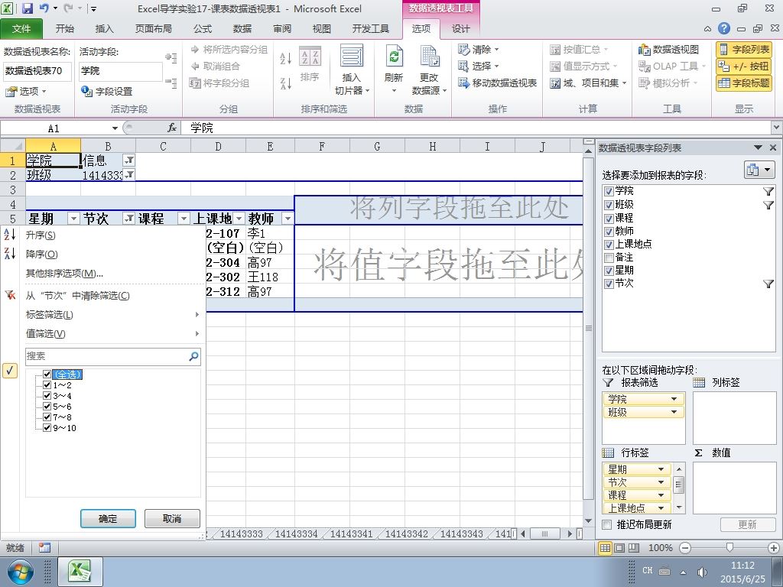
Task: Uncheck 教师 field in field list
Action: (609, 231)
